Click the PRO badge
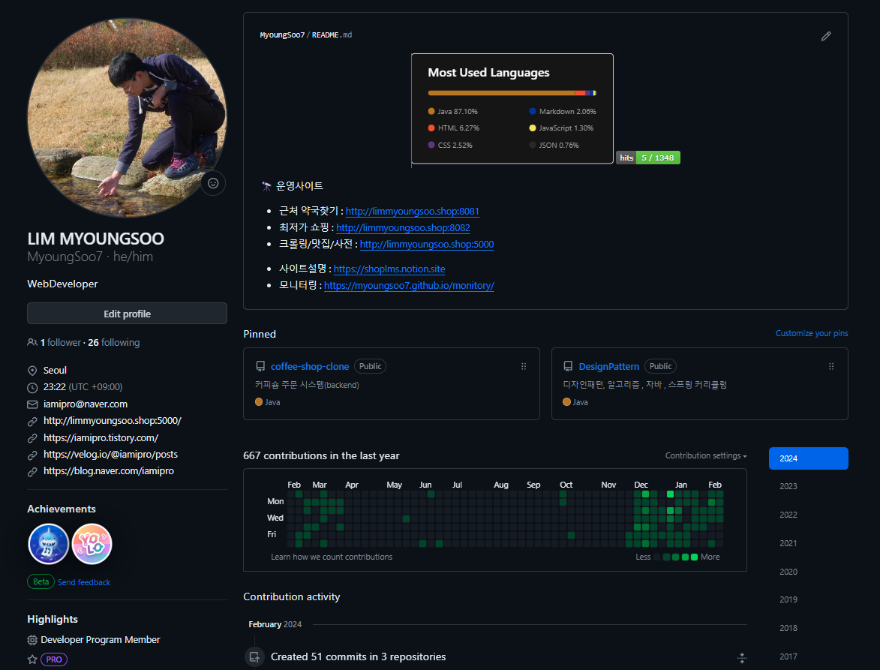This screenshot has width=880, height=670. [x=54, y=660]
